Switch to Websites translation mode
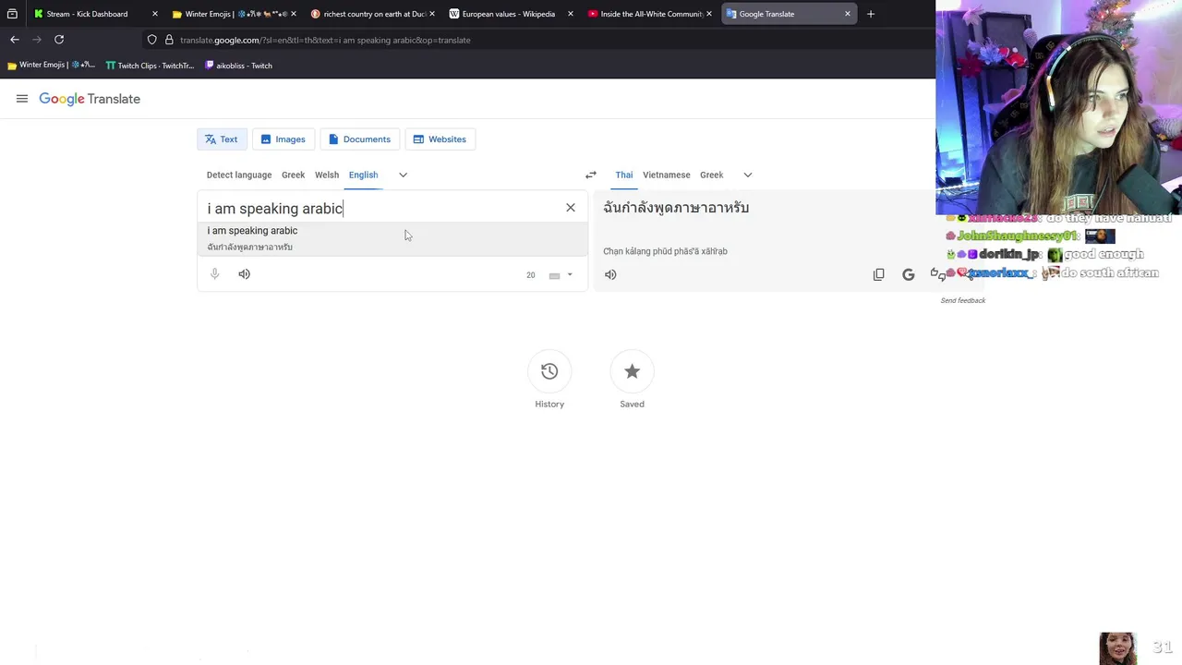This screenshot has width=1182, height=665. [x=440, y=139]
